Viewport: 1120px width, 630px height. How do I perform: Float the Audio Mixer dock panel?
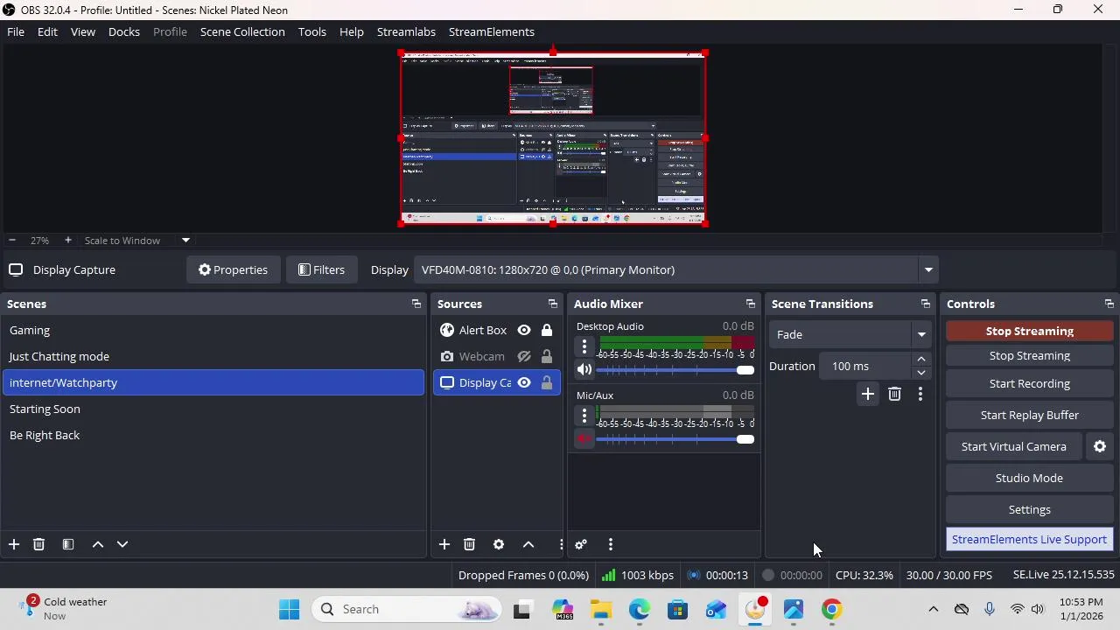(751, 304)
